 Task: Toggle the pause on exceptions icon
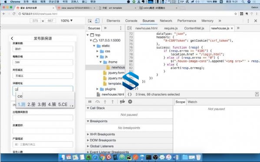[x=130, y=102]
